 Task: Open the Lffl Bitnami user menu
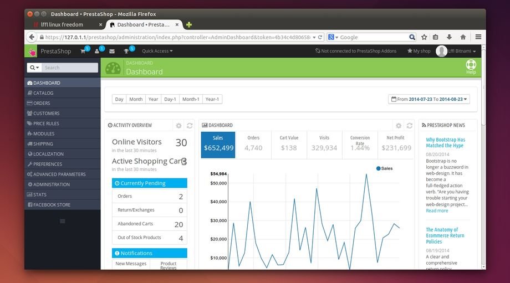pyautogui.click(x=460, y=51)
